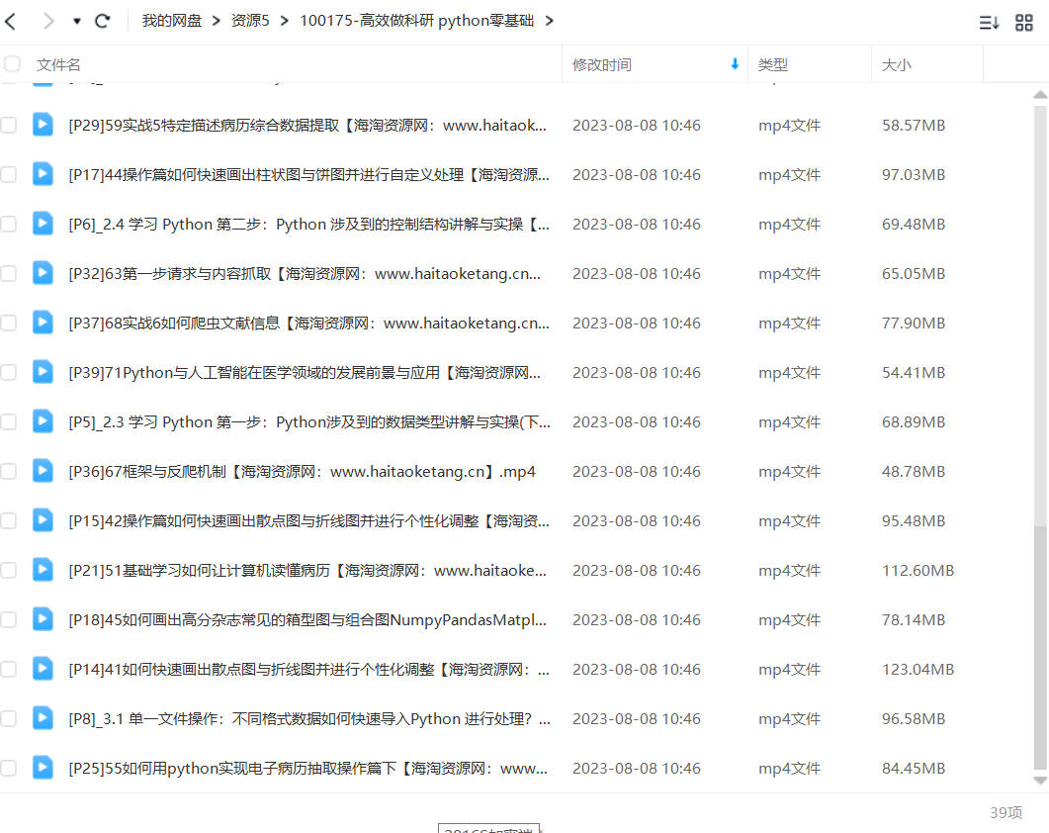1049x833 pixels.
Task: Expand chevron after python零基础 breadcrumb
Action: (550, 22)
